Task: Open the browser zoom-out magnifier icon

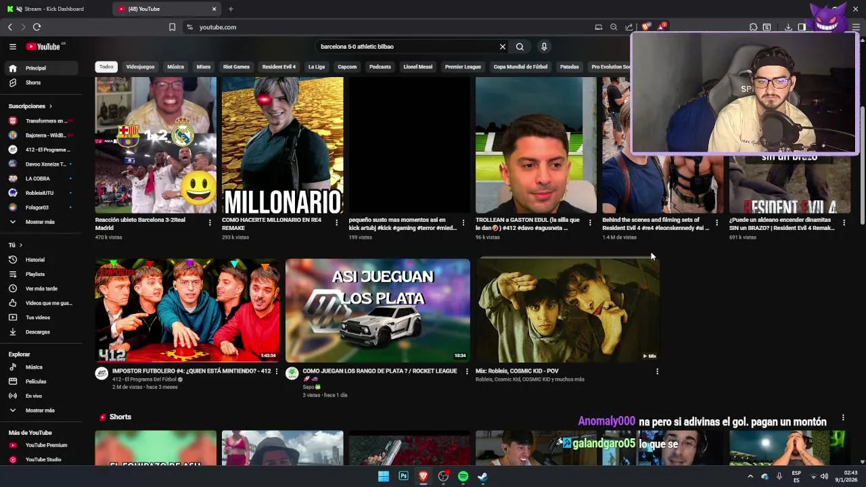Action: point(614,27)
